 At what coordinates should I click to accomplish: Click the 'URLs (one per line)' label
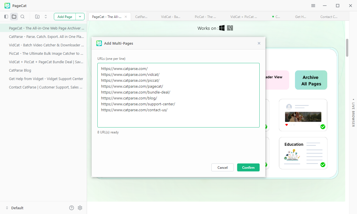point(111,59)
